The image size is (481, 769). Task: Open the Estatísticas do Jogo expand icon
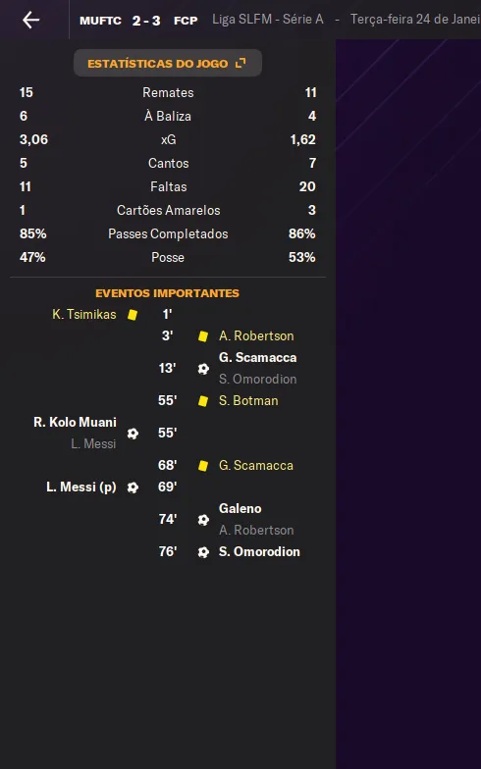pyautogui.click(x=240, y=63)
